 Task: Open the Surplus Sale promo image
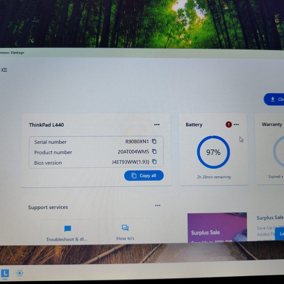[217, 227]
